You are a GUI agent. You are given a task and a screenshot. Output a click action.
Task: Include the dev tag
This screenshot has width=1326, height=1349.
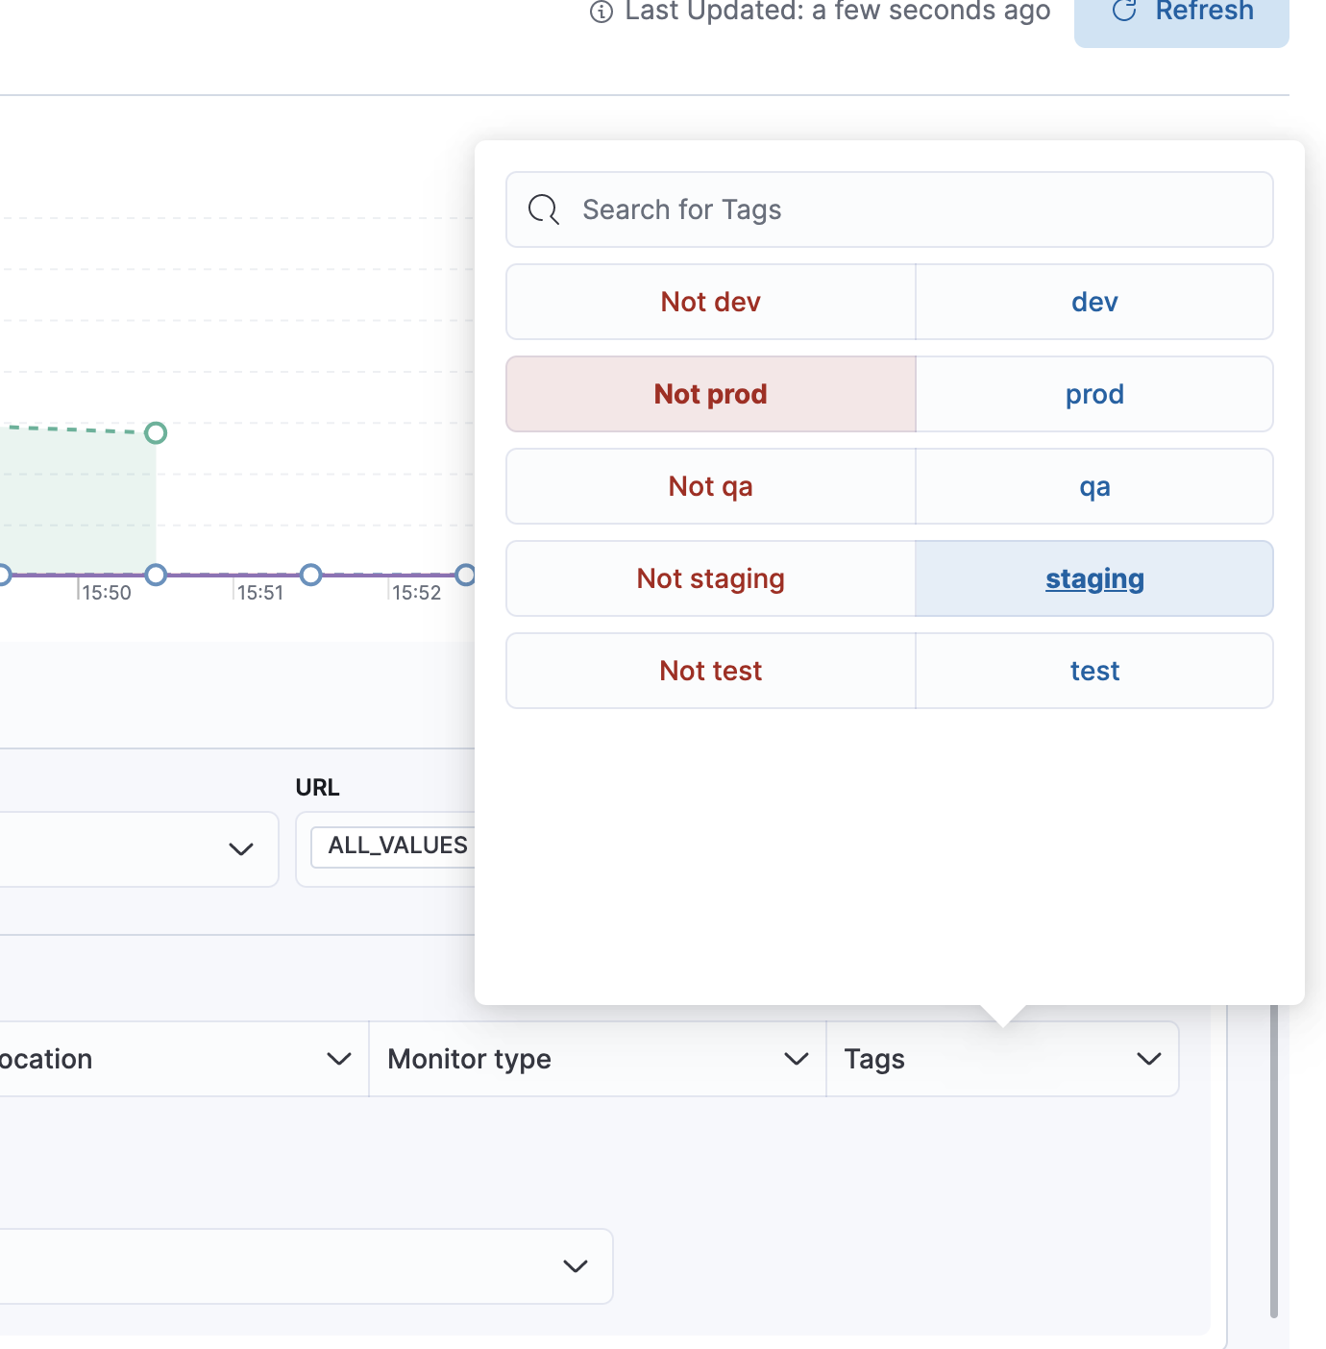(1094, 301)
